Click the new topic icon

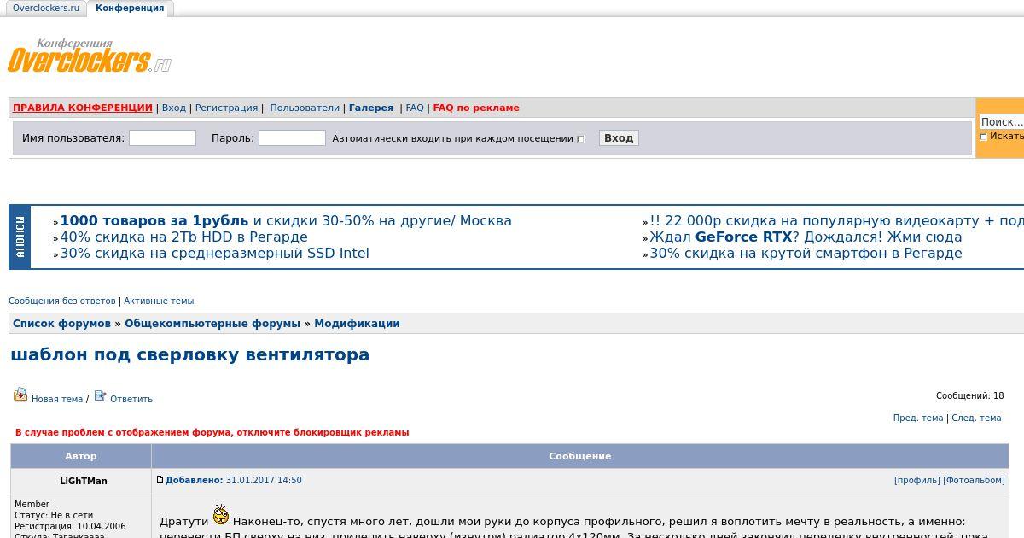point(20,395)
